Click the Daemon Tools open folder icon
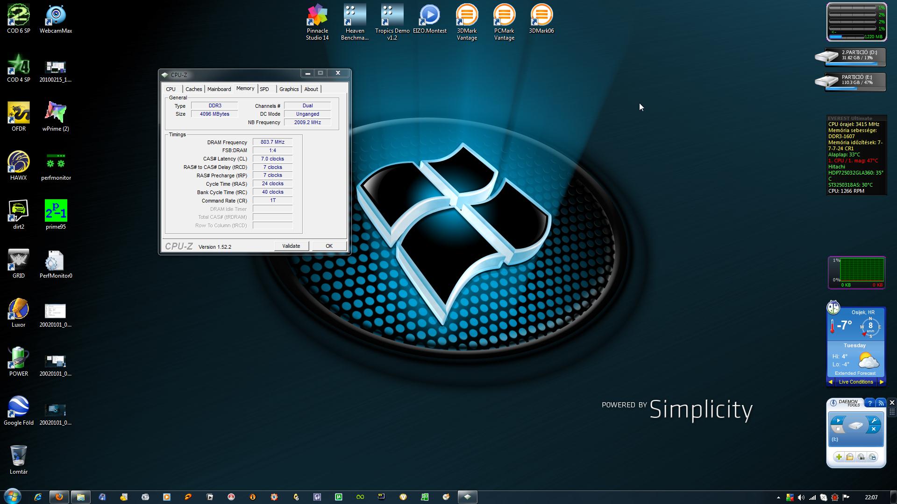The height and width of the screenshot is (504, 897). (x=850, y=457)
